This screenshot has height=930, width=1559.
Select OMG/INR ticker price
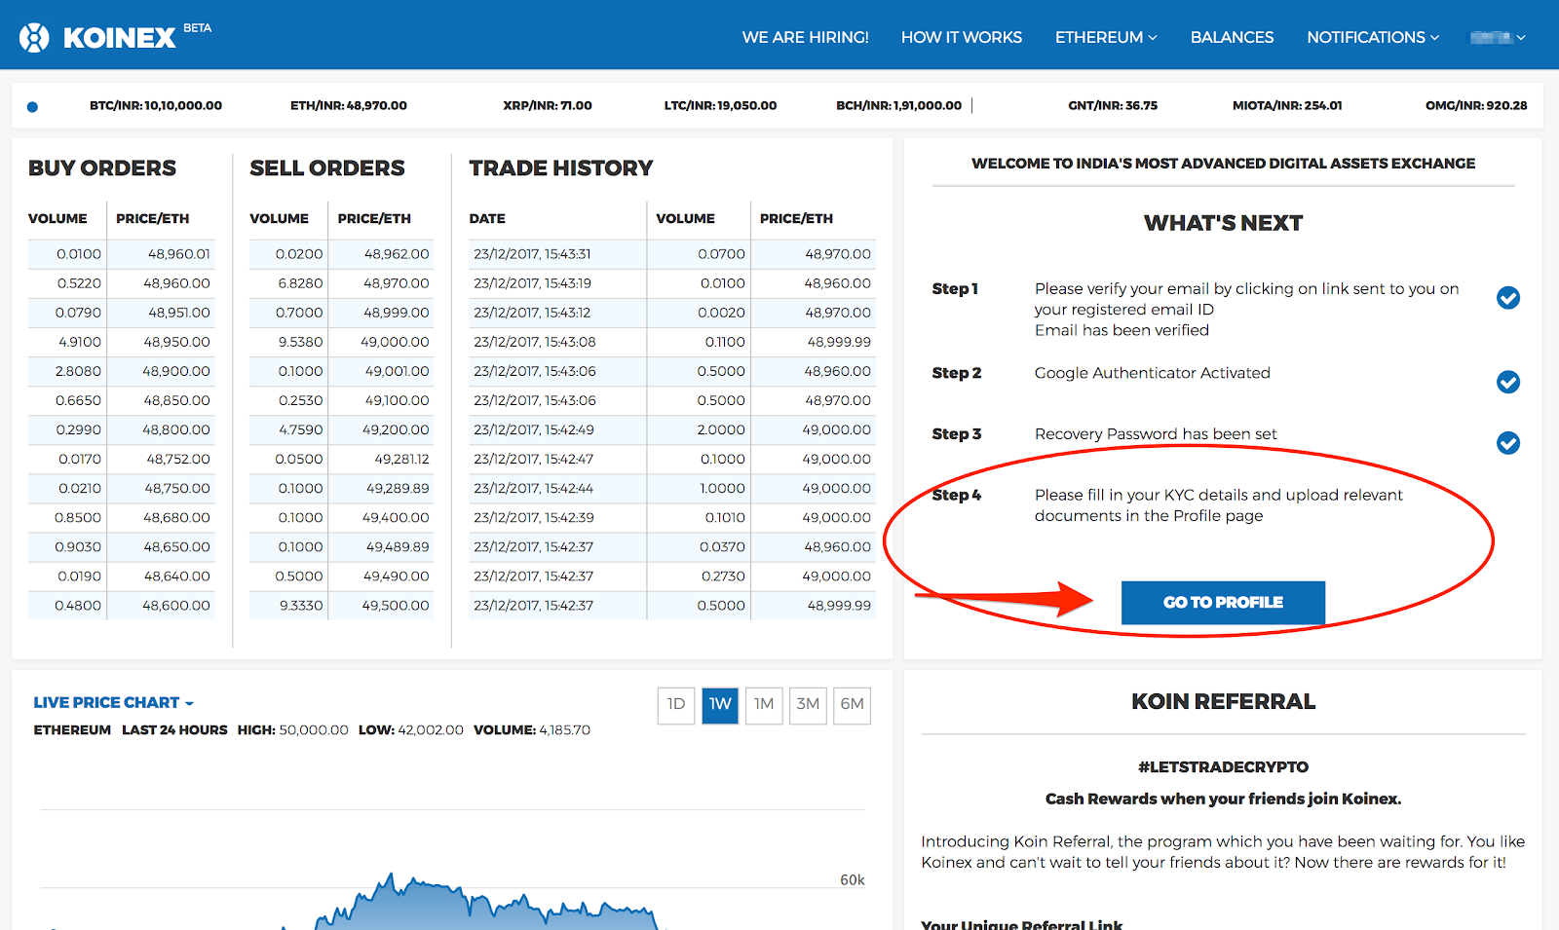(x=1476, y=105)
